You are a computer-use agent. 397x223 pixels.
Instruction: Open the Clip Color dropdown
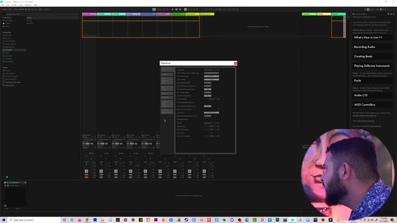[212, 113]
